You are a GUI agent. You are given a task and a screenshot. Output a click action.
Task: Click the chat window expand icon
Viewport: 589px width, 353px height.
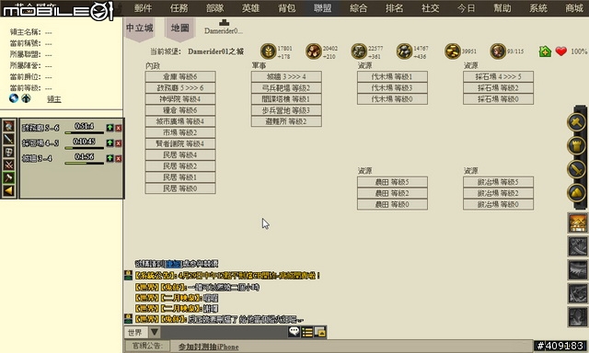point(320,332)
